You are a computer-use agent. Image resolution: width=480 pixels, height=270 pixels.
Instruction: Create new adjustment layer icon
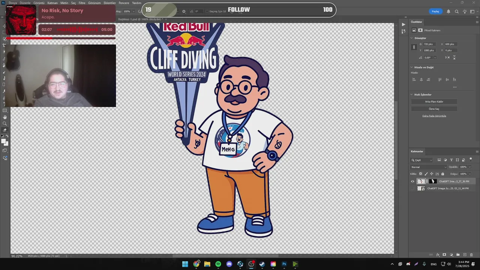tap(451, 255)
